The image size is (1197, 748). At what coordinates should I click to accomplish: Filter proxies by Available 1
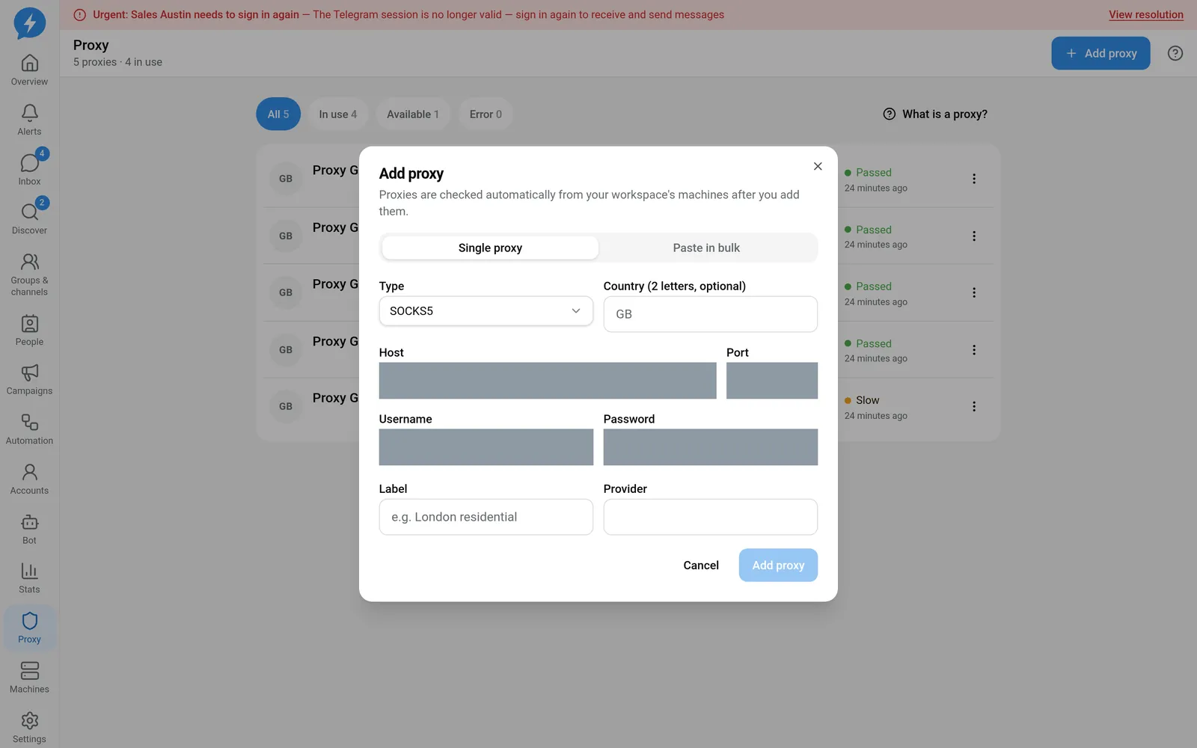click(x=413, y=114)
